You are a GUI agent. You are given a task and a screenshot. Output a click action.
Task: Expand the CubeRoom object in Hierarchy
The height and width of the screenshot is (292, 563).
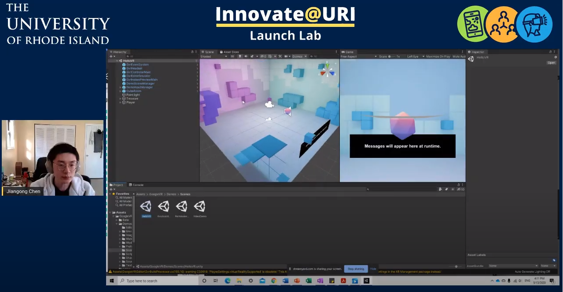click(120, 91)
